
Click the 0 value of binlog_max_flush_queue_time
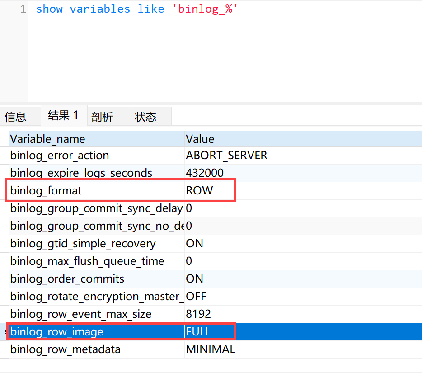click(303, 261)
